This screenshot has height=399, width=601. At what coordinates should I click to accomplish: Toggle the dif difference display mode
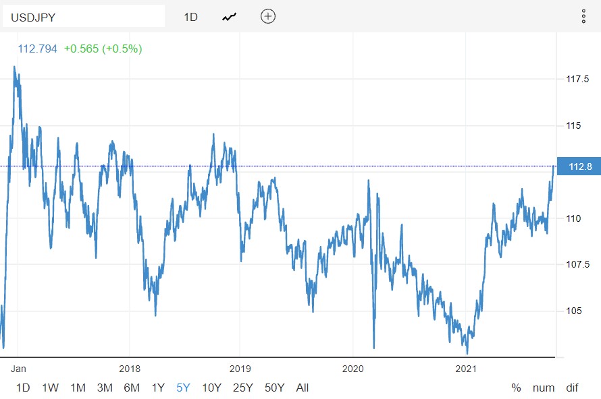tap(572, 388)
